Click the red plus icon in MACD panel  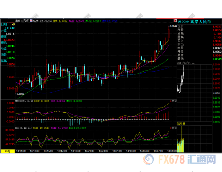(x=170, y=101)
